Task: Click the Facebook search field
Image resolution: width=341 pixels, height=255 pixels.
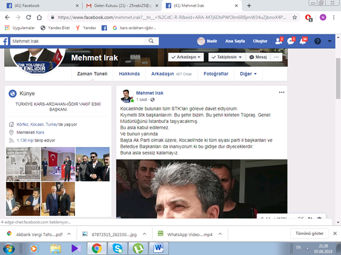Action: pyautogui.click(x=77, y=41)
